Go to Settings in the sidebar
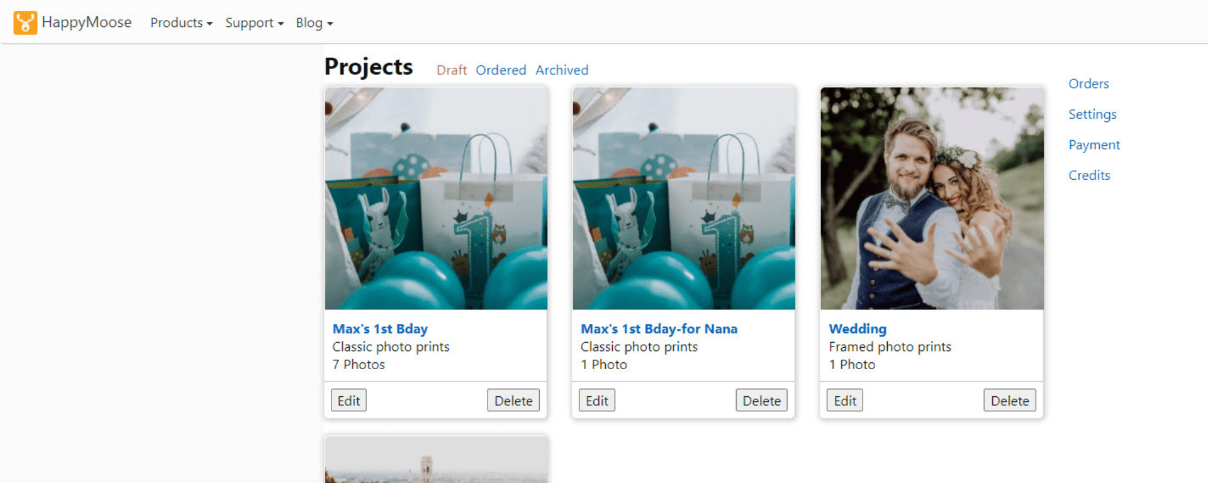Image resolution: width=1208 pixels, height=483 pixels. (1092, 114)
